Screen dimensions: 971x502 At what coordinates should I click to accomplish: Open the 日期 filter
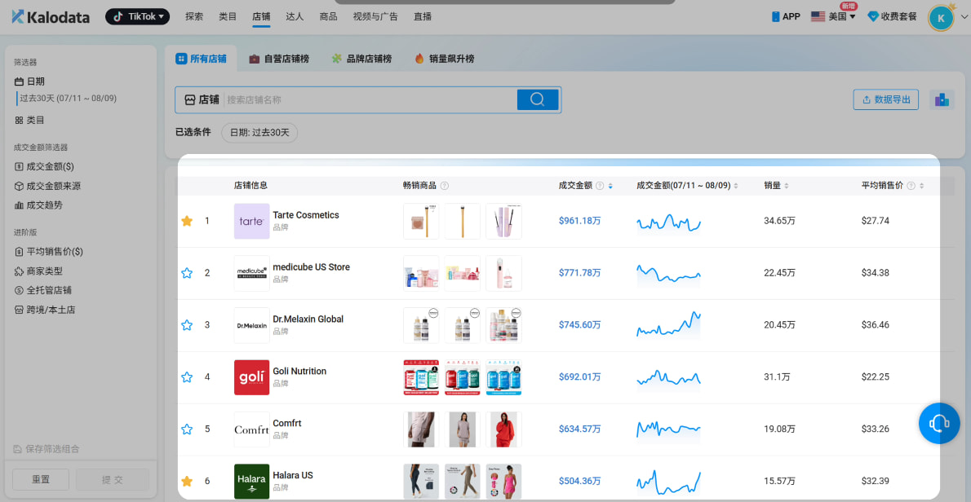[29, 81]
